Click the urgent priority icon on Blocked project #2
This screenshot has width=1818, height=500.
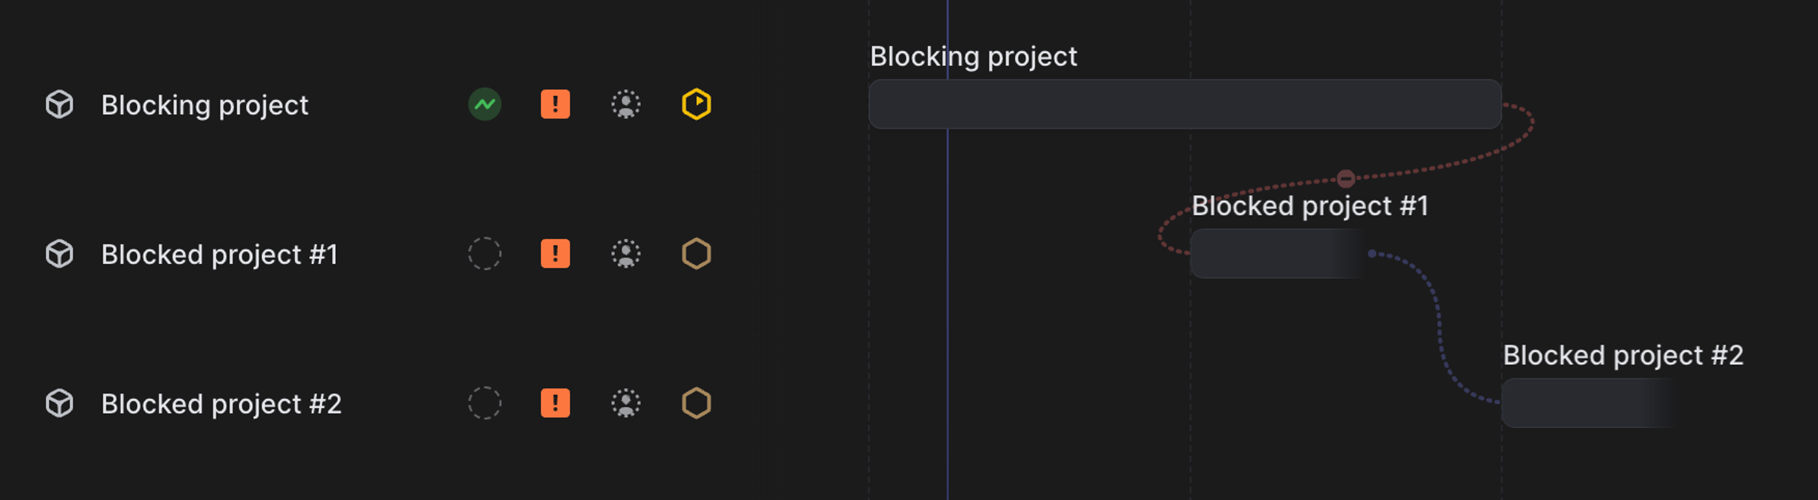[x=555, y=403]
